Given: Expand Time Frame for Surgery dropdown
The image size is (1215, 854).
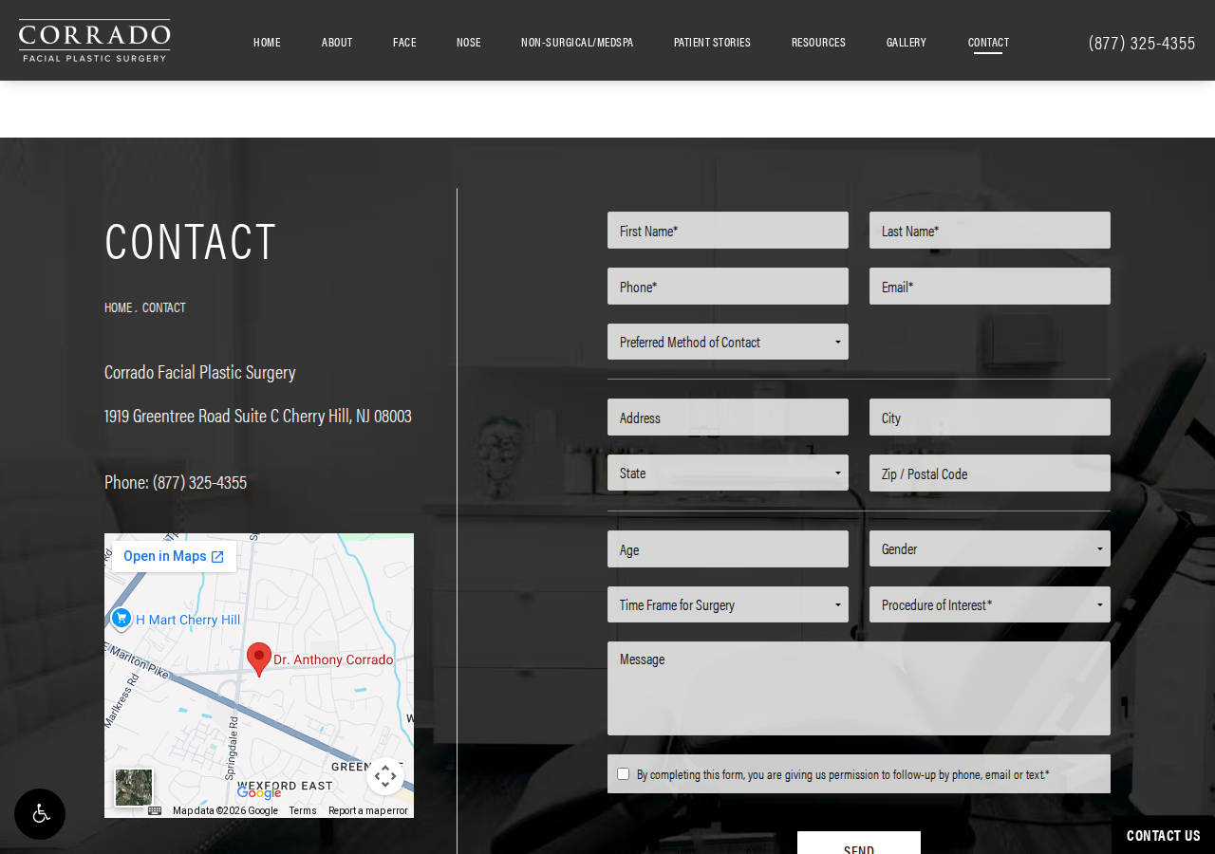Looking at the screenshot, I should (x=728, y=604).
